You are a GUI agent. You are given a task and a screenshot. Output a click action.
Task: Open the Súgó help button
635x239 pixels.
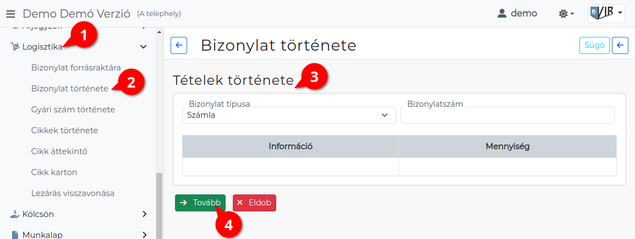point(594,45)
